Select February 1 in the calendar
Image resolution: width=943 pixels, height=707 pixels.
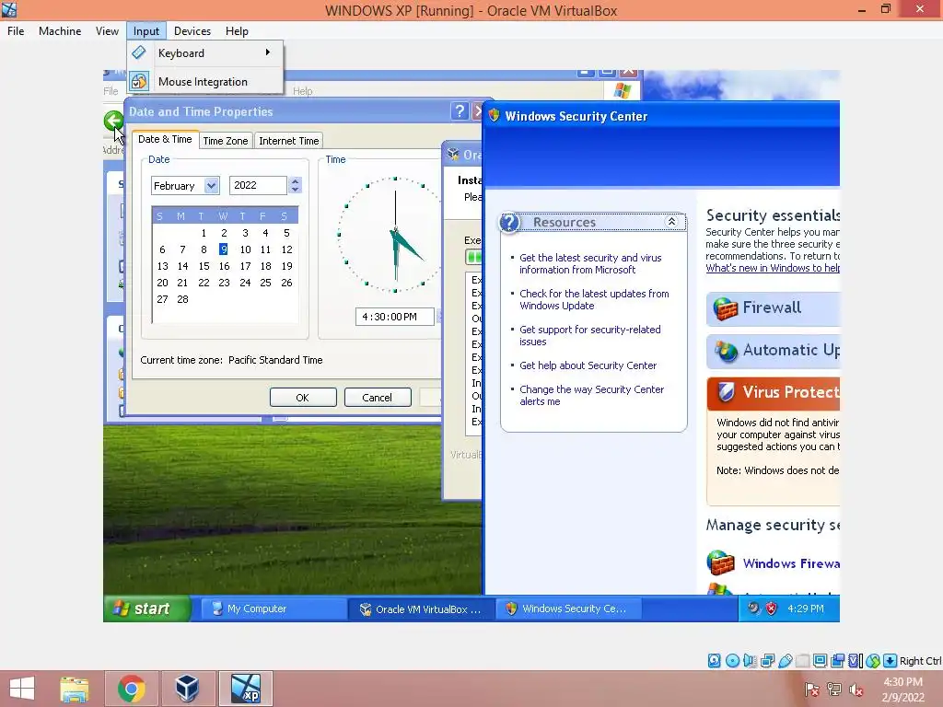click(204, 233)
